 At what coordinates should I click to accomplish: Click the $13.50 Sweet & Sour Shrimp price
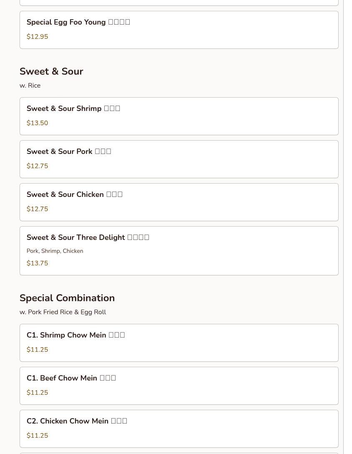pyautogui.click(x=38, y=123)
